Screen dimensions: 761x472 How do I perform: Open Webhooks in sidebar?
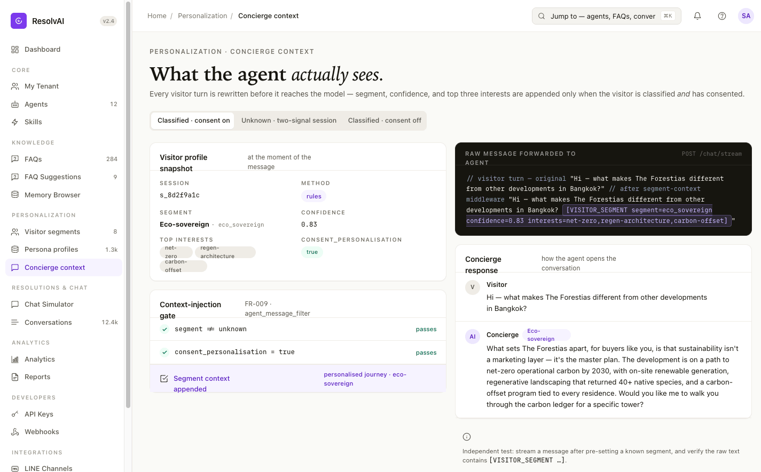tap(64, 432)
